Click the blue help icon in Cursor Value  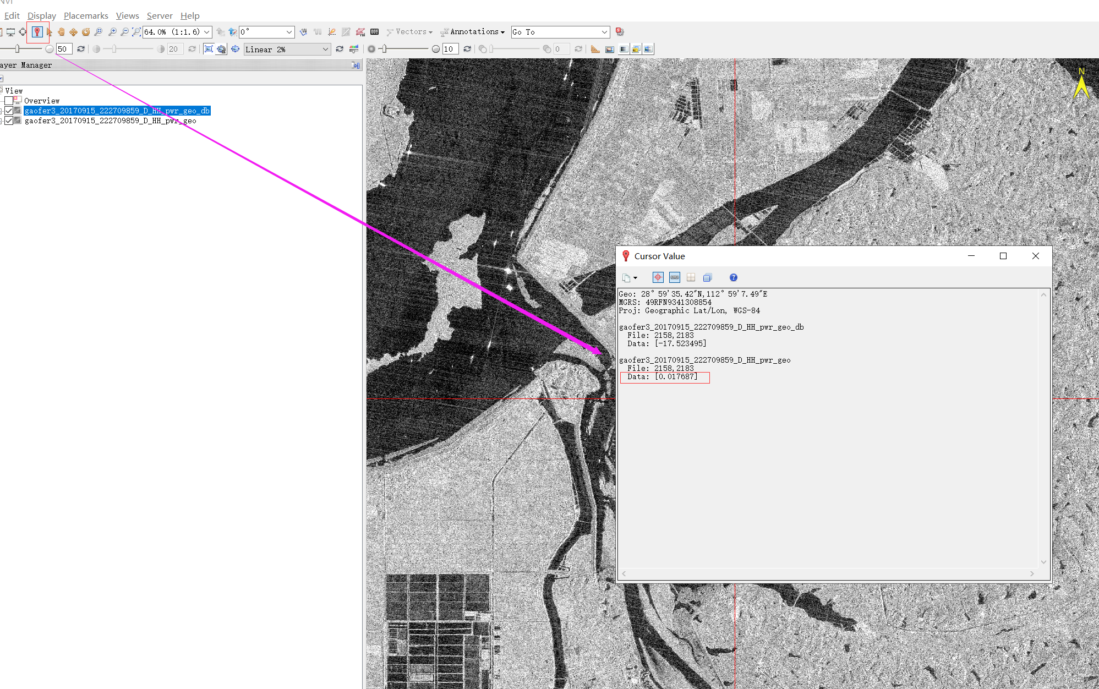pos(733,277)
